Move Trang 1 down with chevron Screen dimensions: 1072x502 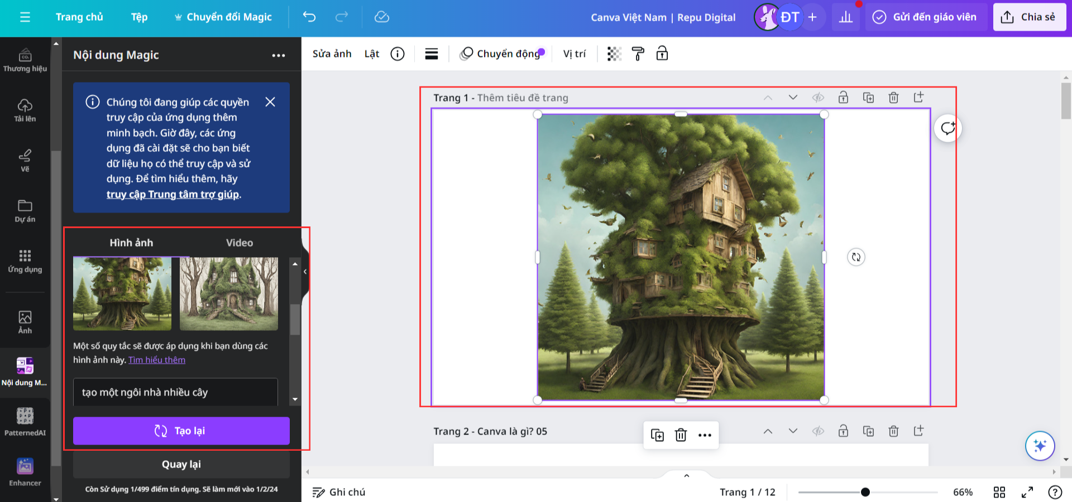tap(793, 98)
